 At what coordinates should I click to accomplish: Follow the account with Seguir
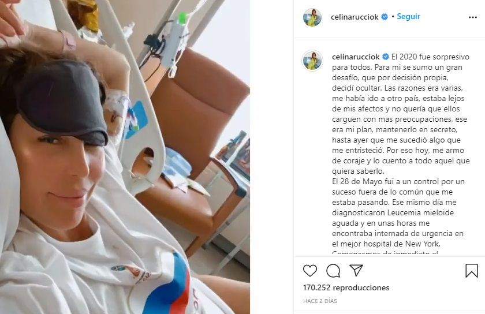(408, 17)
